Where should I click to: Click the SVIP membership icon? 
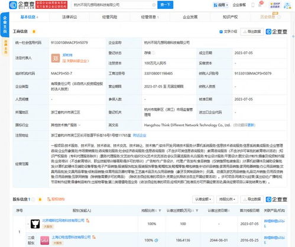click(275, 5)
